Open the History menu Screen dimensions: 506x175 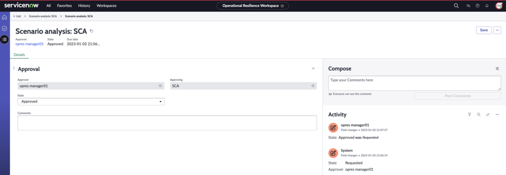pos(84,6)
